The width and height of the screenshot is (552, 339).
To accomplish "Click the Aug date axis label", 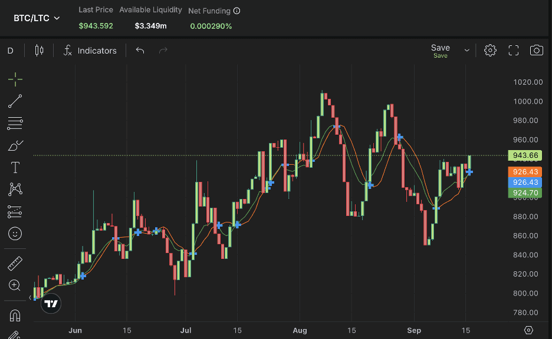I will 300,331.
